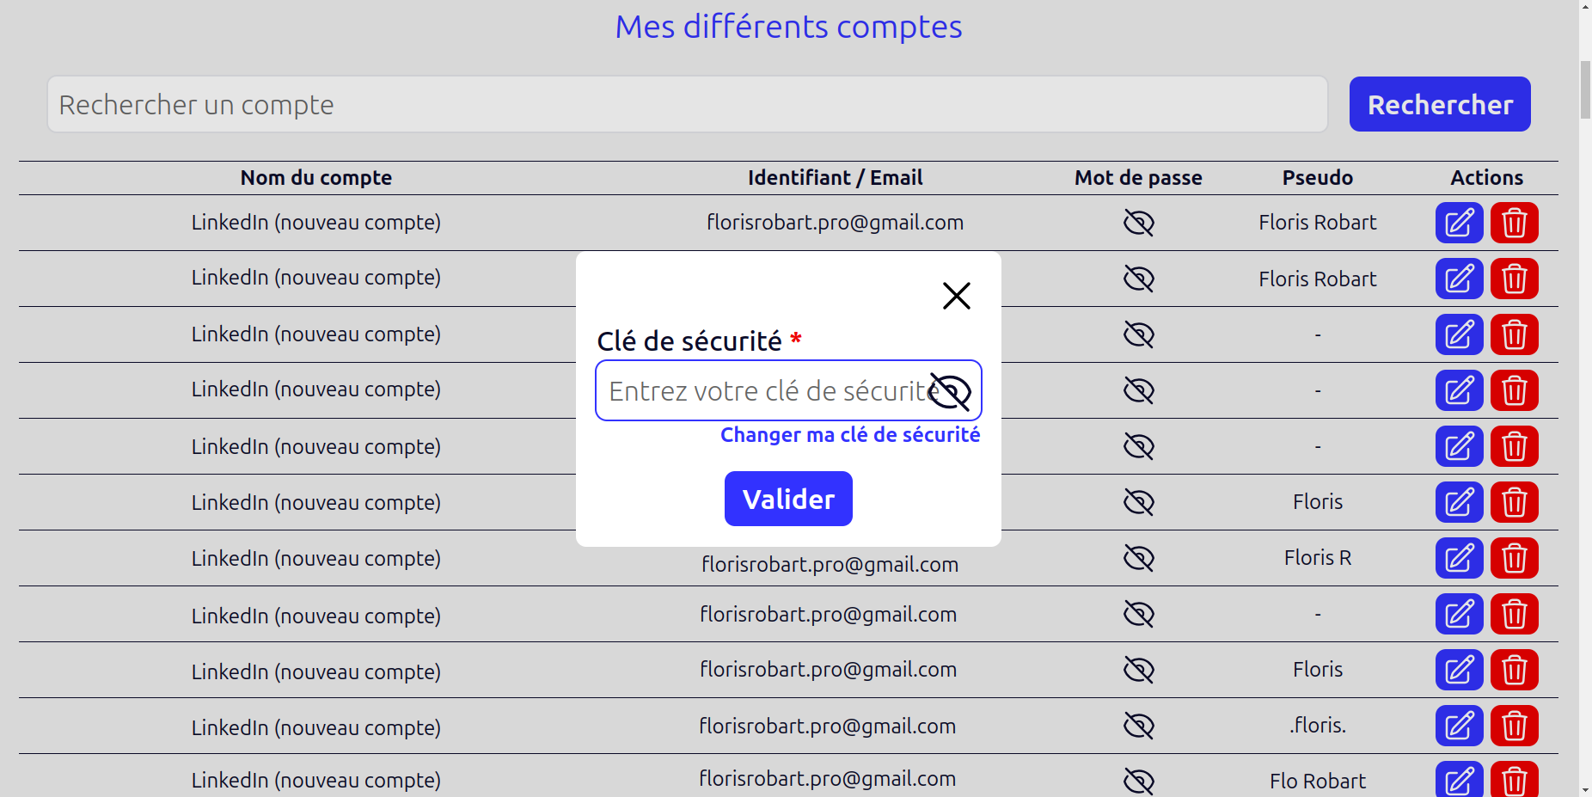
Task: Reveal password for the 'Flo Robart' row
Action: click(x=1137, y=779)
